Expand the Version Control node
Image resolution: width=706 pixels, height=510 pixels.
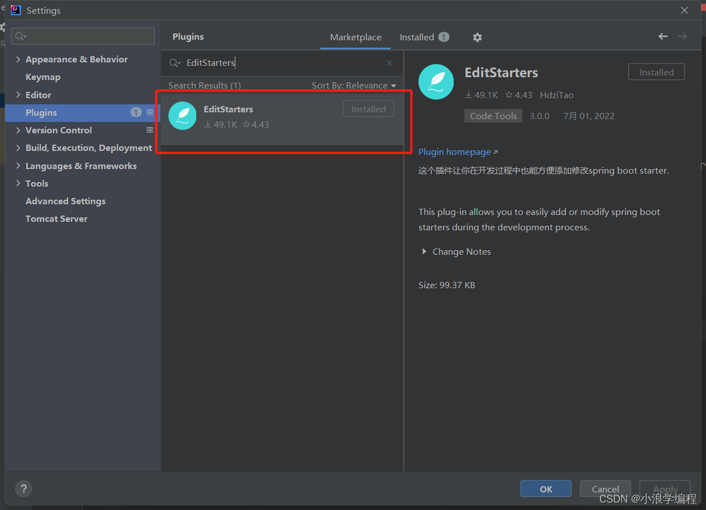coord(18,130)
